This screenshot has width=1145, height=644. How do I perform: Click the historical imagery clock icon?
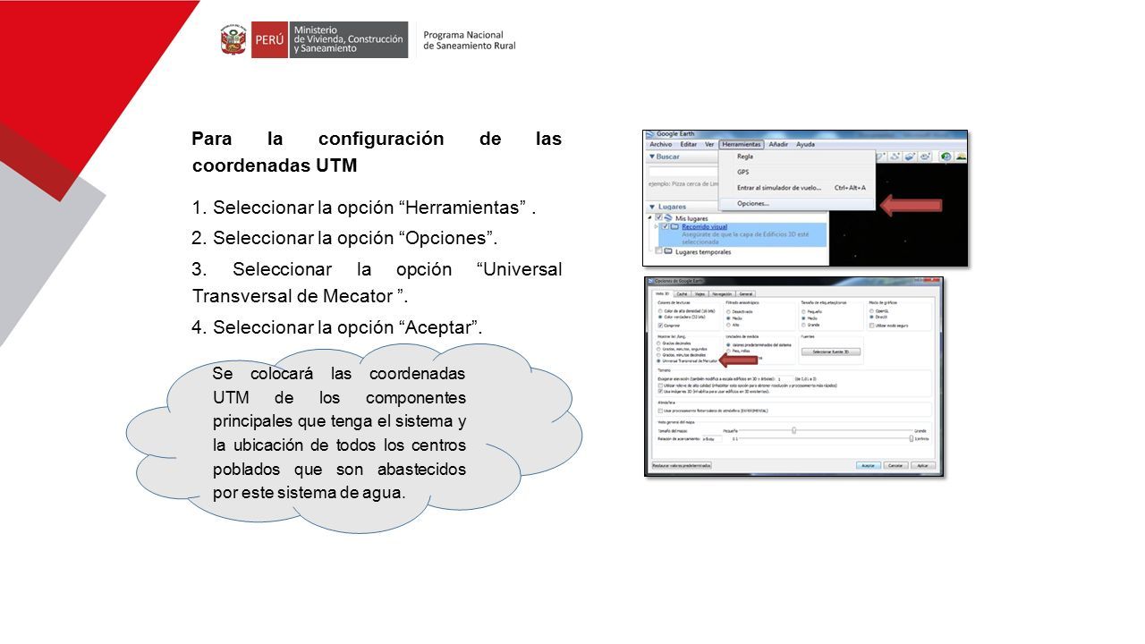pyautogui.click(x=945, y=157)
